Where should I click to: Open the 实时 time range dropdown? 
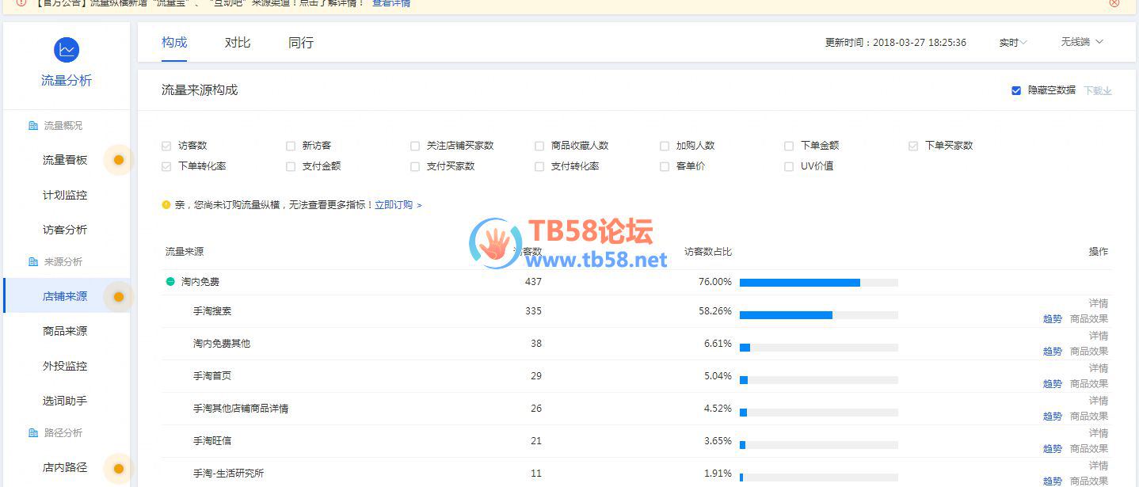coord(1012,43)
